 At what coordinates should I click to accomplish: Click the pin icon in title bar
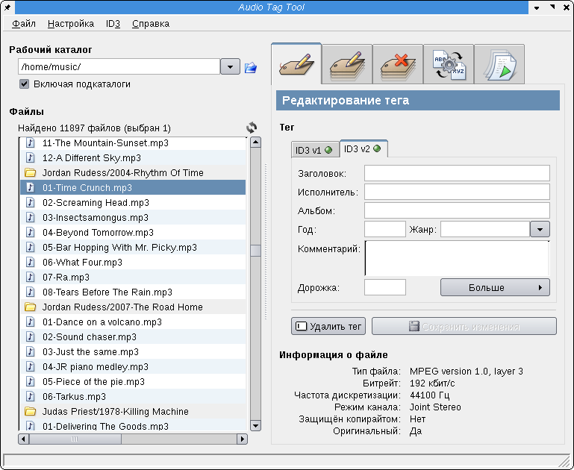(7, 7)
